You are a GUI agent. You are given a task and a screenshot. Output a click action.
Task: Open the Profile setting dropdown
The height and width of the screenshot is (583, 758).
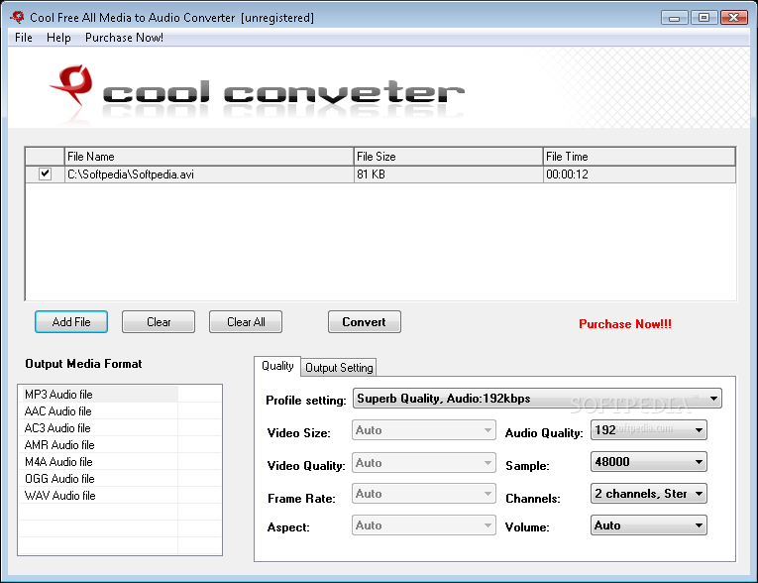click(537, 399)
